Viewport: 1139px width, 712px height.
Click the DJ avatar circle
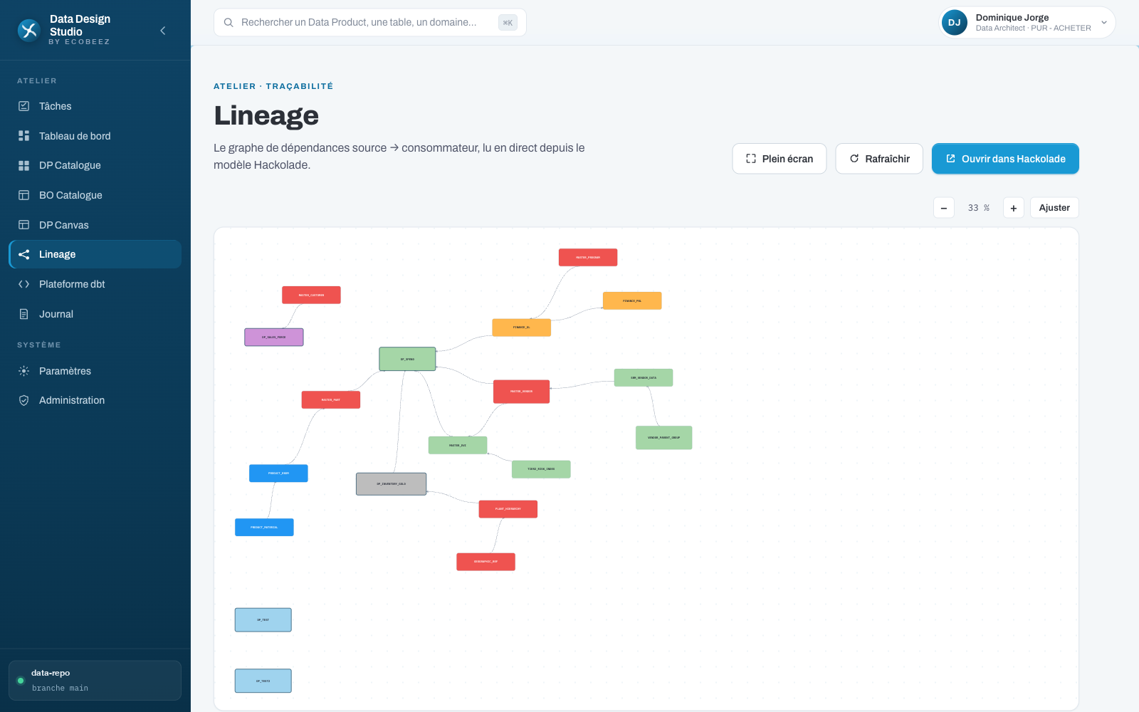click(x=955, y=23)
